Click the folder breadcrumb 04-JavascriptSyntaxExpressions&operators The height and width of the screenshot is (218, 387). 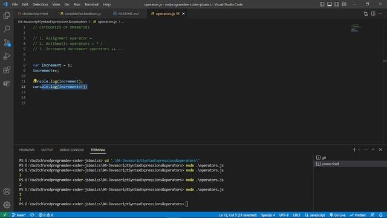(x=53, y=22)
